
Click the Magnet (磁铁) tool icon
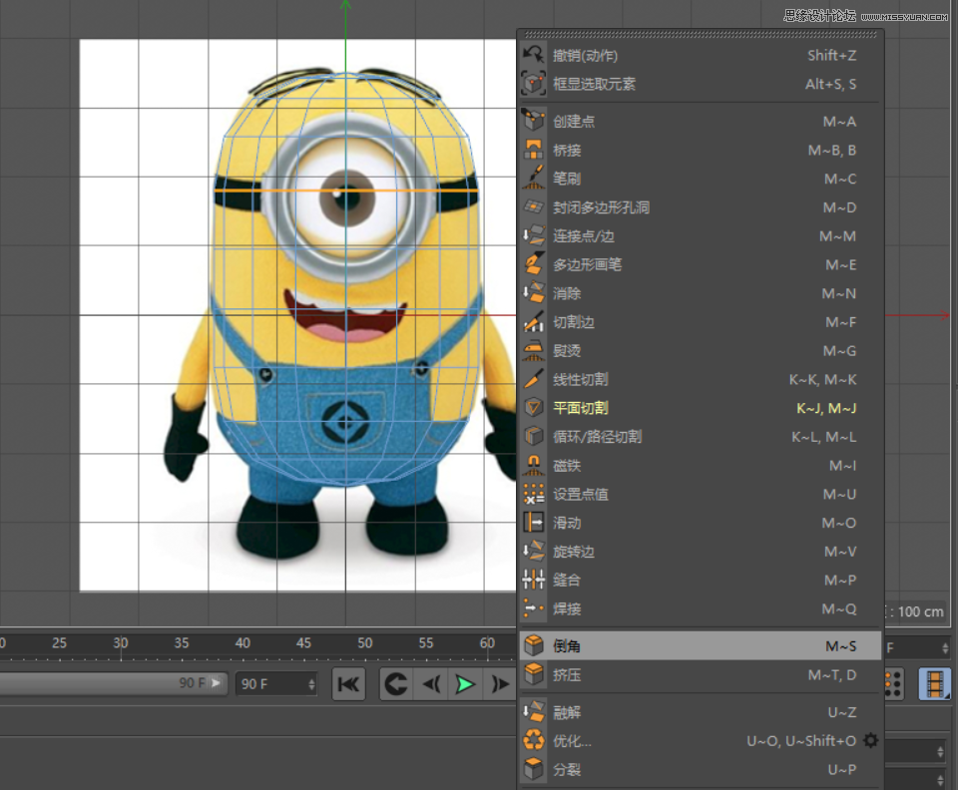click(x=534, y=465)
